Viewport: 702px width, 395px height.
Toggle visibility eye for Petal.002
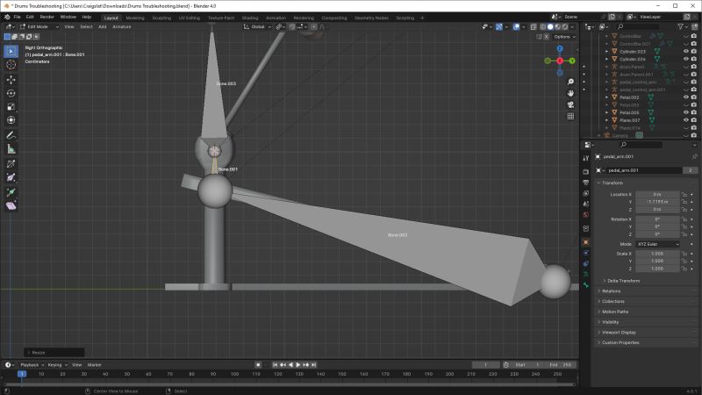pyautogui.click(x=686, y=97)
